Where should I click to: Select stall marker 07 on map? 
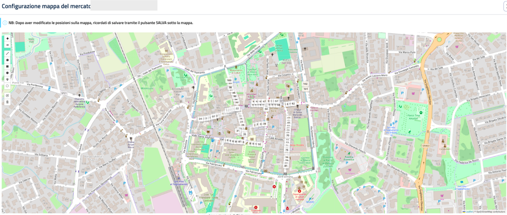213,117
